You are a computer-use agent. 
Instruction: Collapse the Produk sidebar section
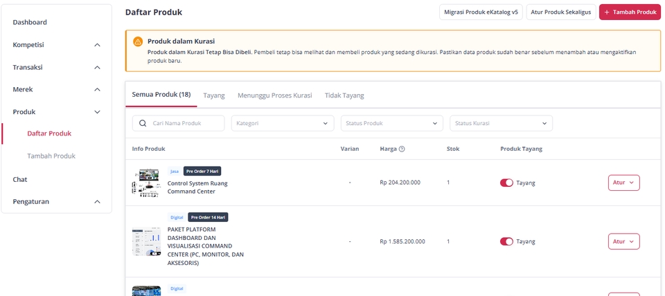(97, 111)
